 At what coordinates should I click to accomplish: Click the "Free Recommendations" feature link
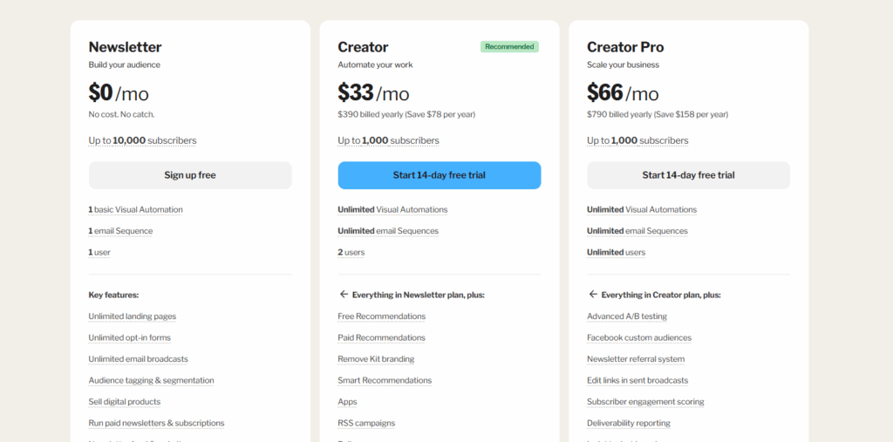[381, 316]
